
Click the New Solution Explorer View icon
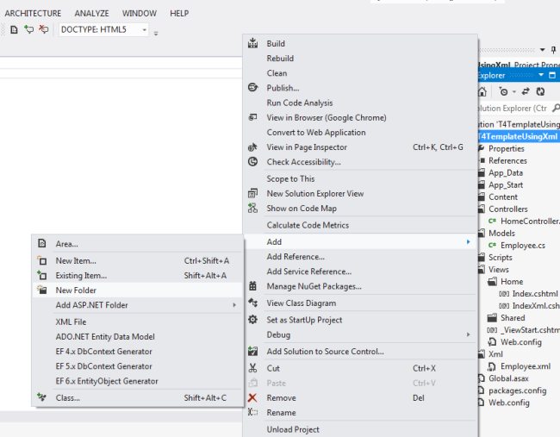(252, 193)
